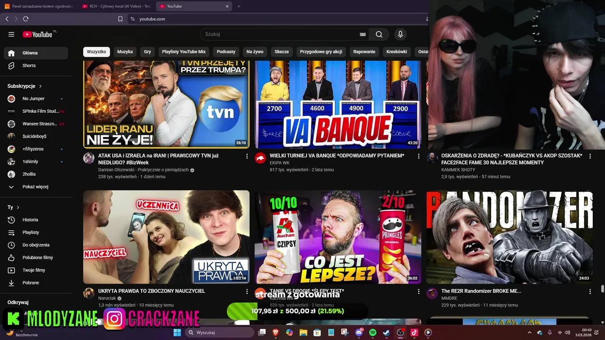Go to Główna in sidebar
605x340 pixels.
pyautogui.click(x=36, y=53)
